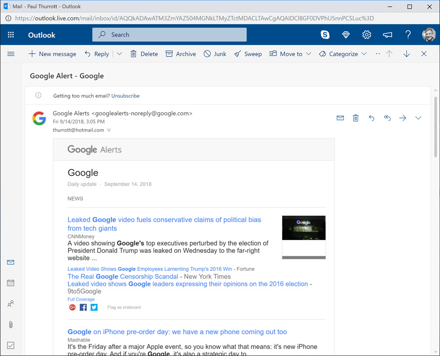Toggle the hamburger navigation pane button

coord(10,54)
